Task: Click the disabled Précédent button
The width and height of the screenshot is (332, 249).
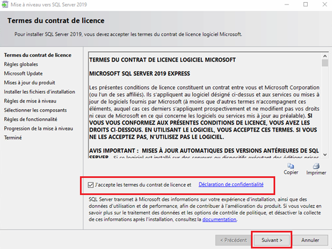Action: 234,240
